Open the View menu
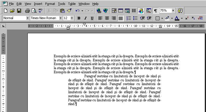The width and height of the screenshot is (206, 112). point(28,4)
